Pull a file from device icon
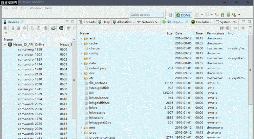The height and width of the screenshot is (139, 254). coord(221,28)
